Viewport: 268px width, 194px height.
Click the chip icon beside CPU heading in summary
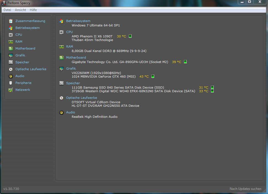(x=61, y=32)
